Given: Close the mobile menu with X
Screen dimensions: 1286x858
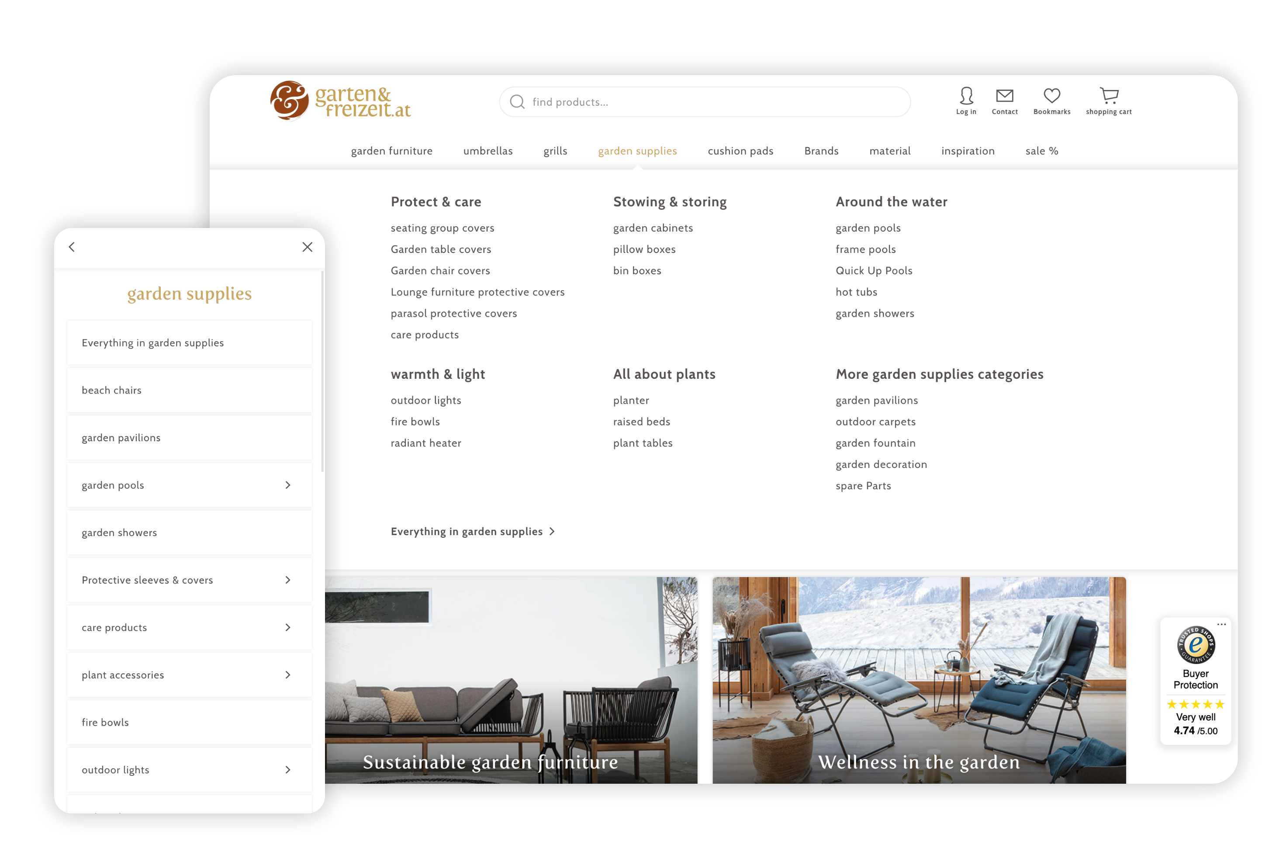Looking at the screenshot, I should 308,247.
